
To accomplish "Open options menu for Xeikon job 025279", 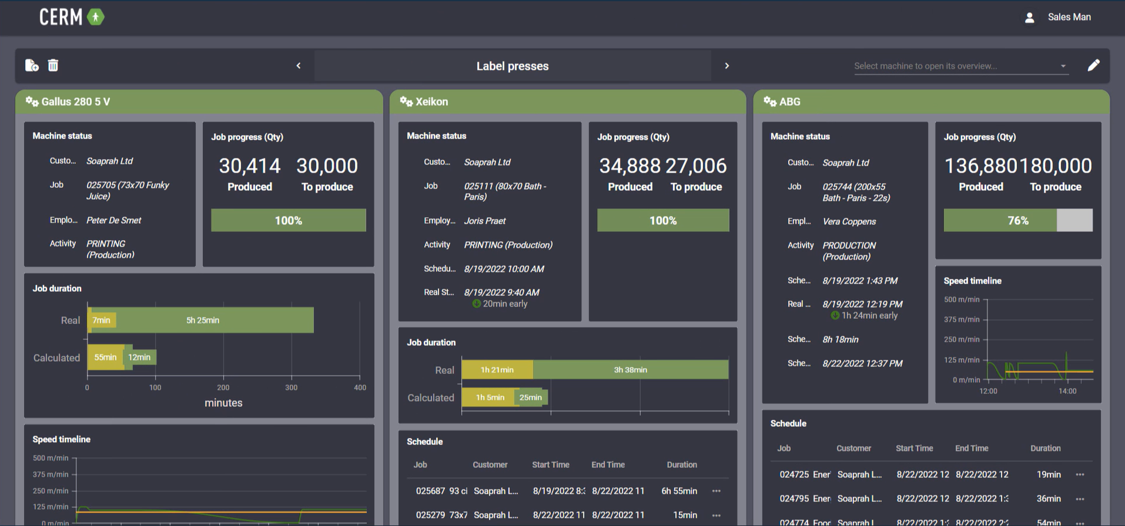I will coord(716,515).
